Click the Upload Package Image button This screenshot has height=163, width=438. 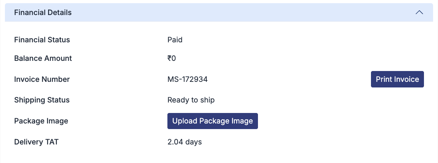[x=212, y=121]
